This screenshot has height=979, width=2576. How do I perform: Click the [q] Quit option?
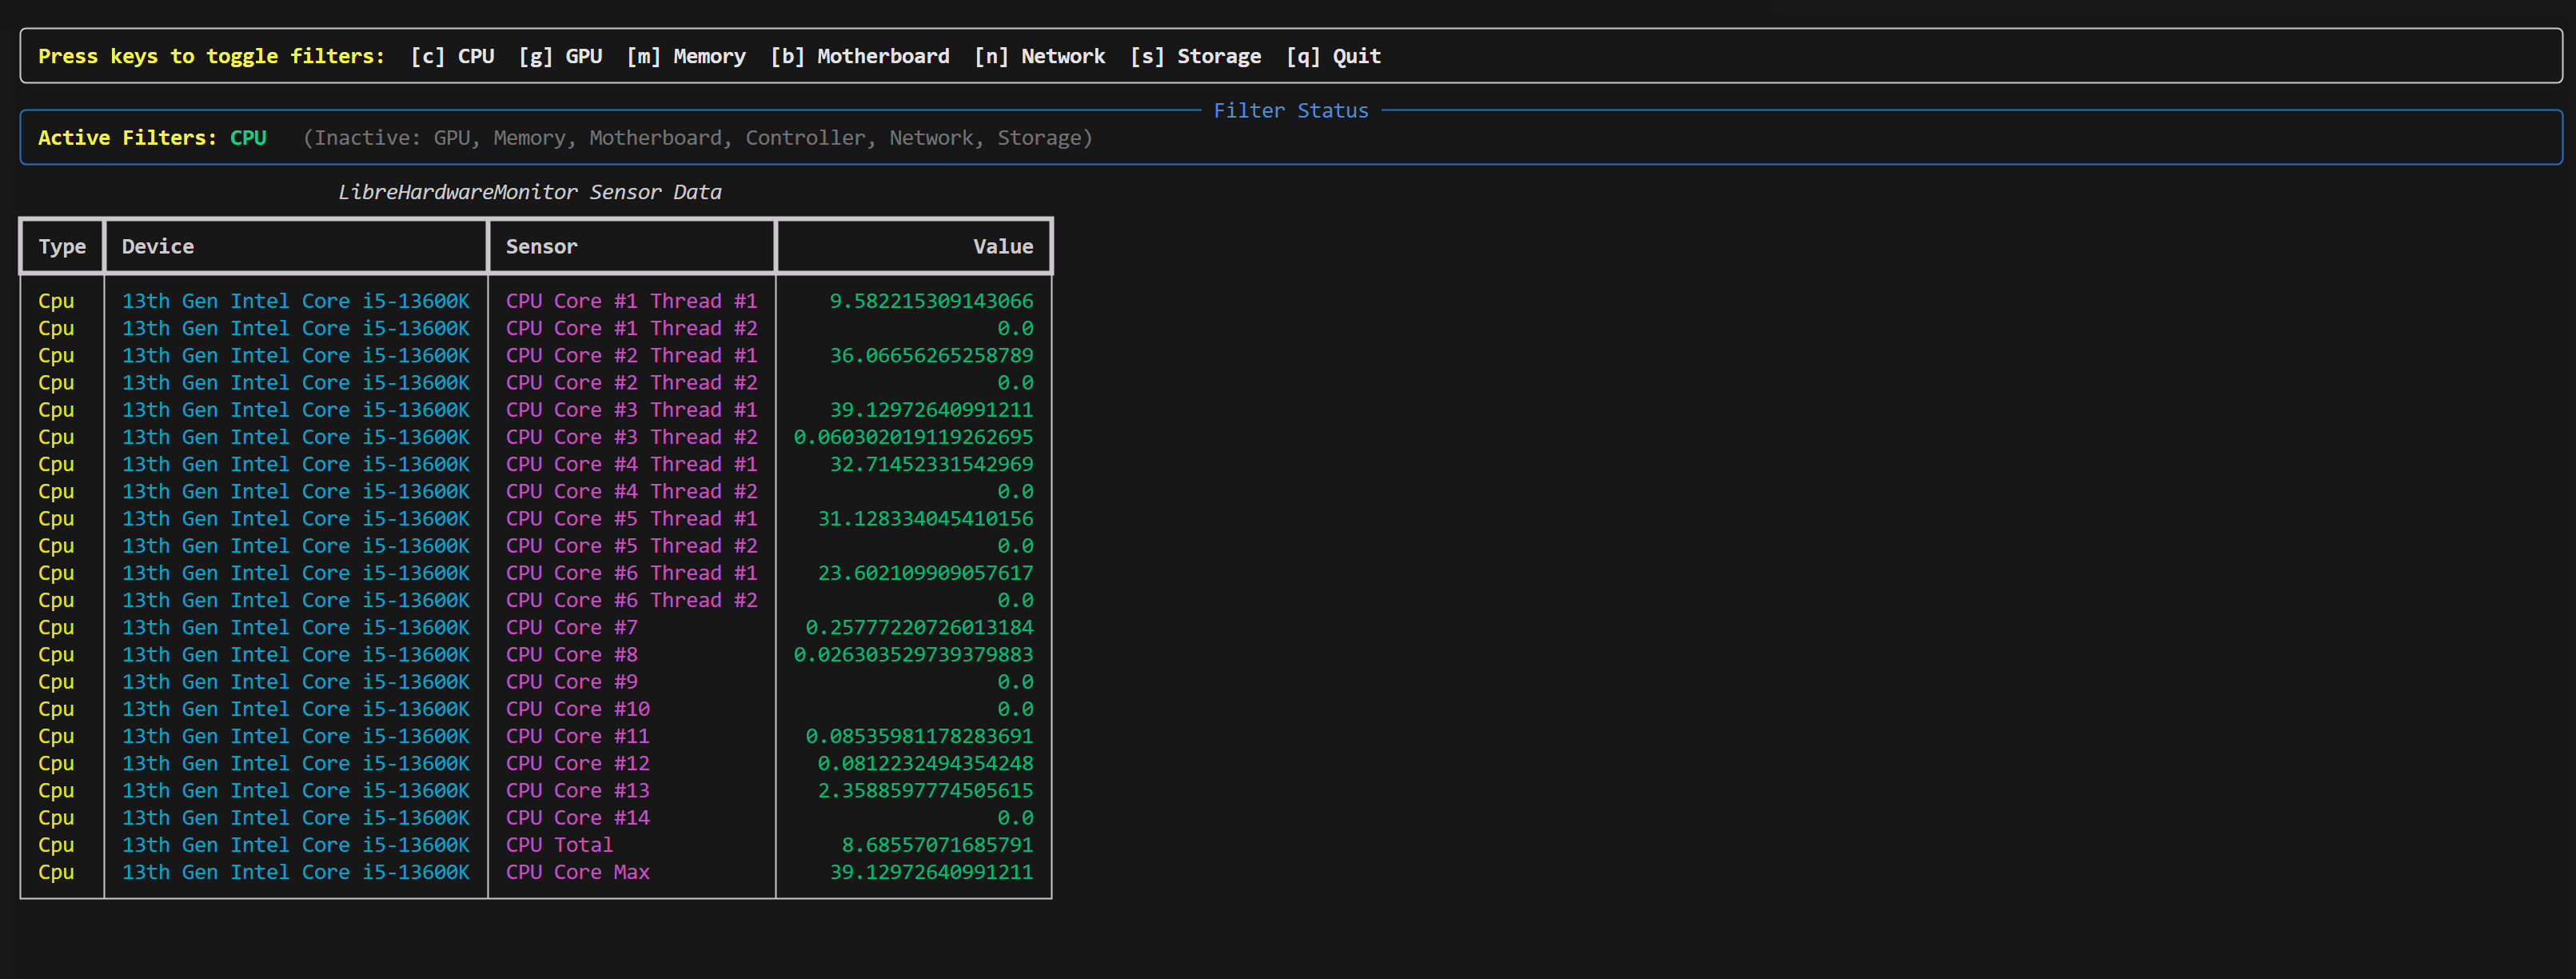1333,56
